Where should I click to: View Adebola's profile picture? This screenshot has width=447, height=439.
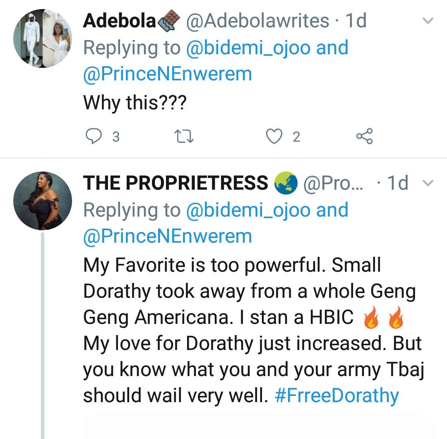pos(43,39)
